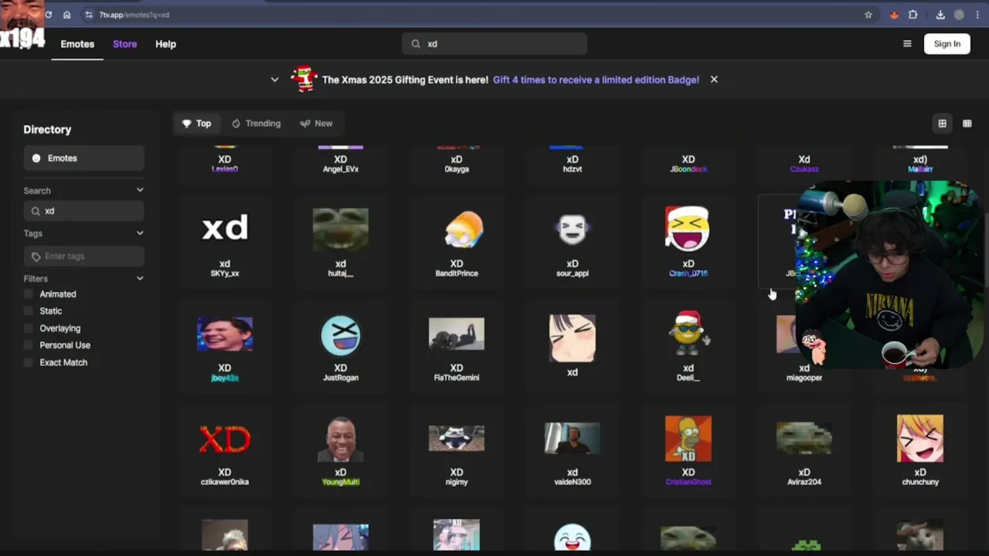
Task: Click the miagooper author name
Action: coord(804,378)
